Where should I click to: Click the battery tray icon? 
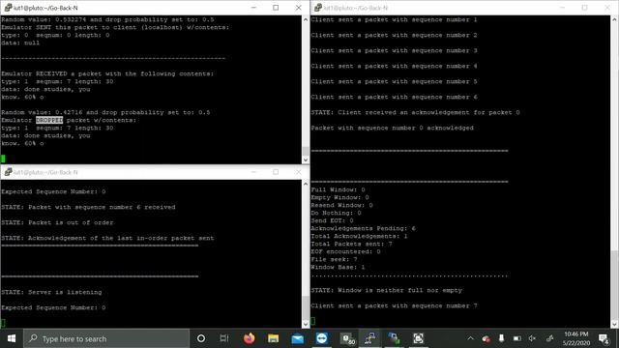[x=516, y=338]
